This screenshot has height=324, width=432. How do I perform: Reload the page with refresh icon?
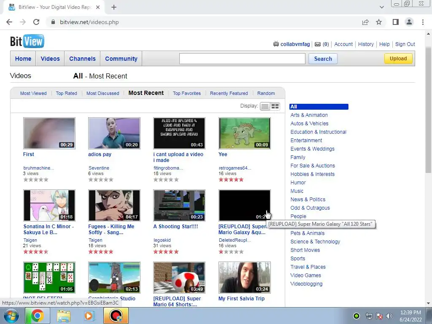pyautogui.click(x=36, y=22)
